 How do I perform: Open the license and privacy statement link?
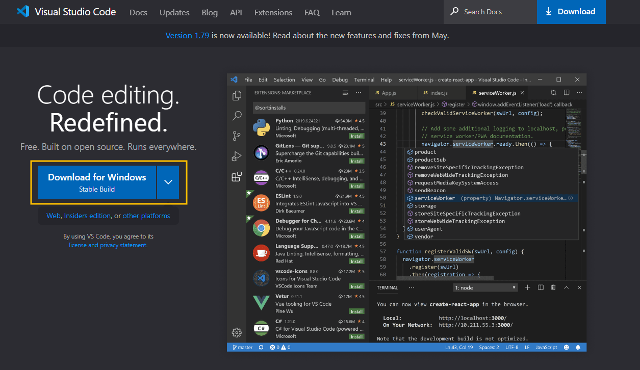click(108, 245)
